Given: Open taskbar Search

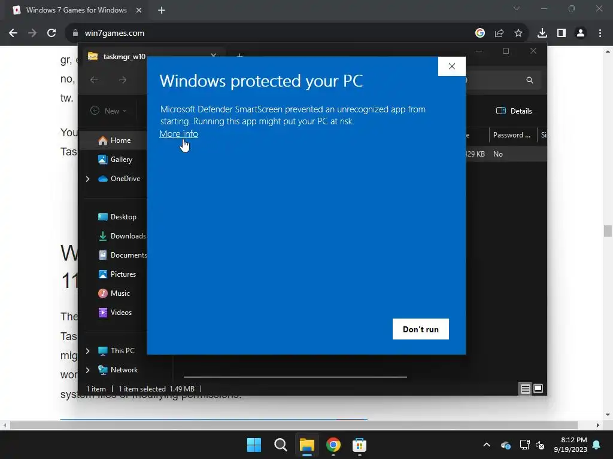Looking at the screenshot, I should [280, 445].
